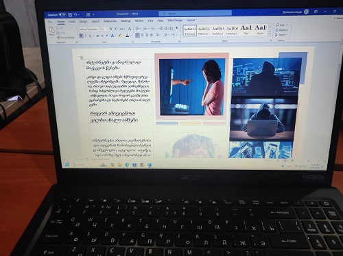Click the show paragraph marks icon
343x256 pixels.
[177, 28]
